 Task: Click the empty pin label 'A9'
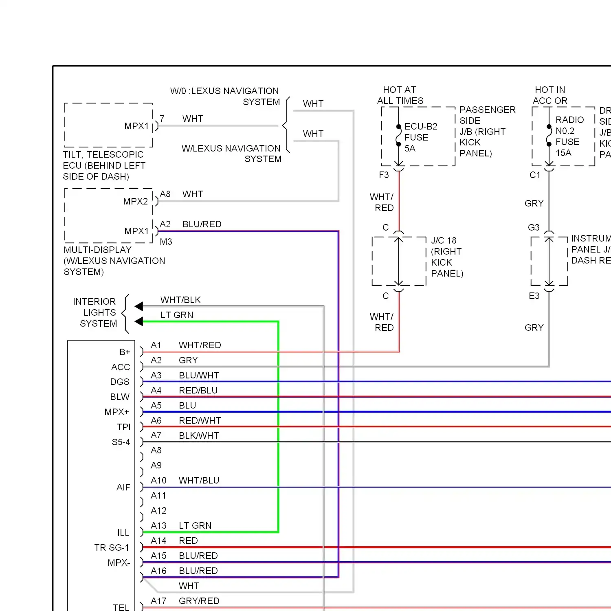click(x=156, y=466)
